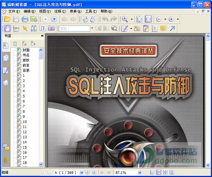The image size is (212, 177).
Task: Open the 表单(R) menu
Action: [76, 11]
